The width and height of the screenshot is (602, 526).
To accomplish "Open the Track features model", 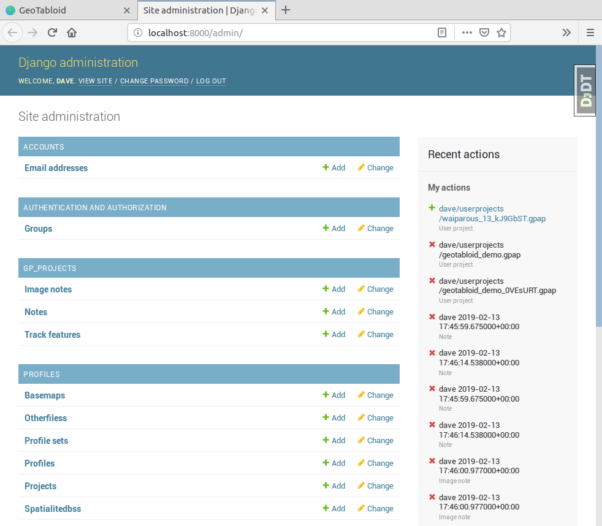I will (x=53, y=334).
